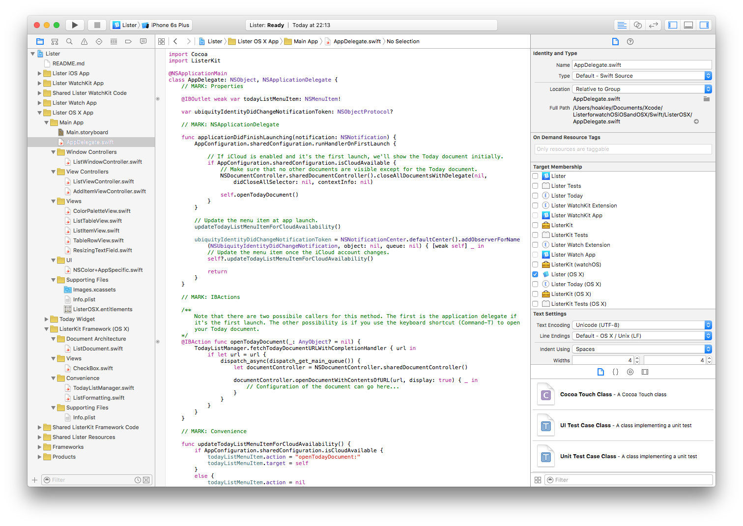Expand the Lister iOS App group
The height and width of the screenshot is (526, 743).
click(39, 73)
